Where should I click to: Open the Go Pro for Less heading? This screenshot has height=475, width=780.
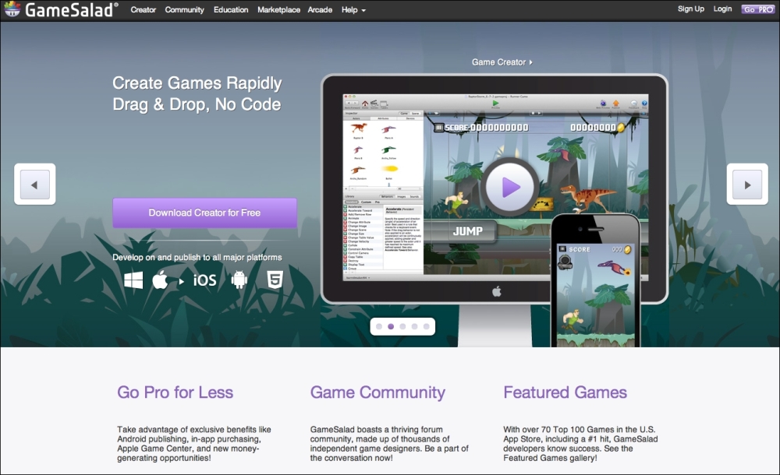[175, 392]
